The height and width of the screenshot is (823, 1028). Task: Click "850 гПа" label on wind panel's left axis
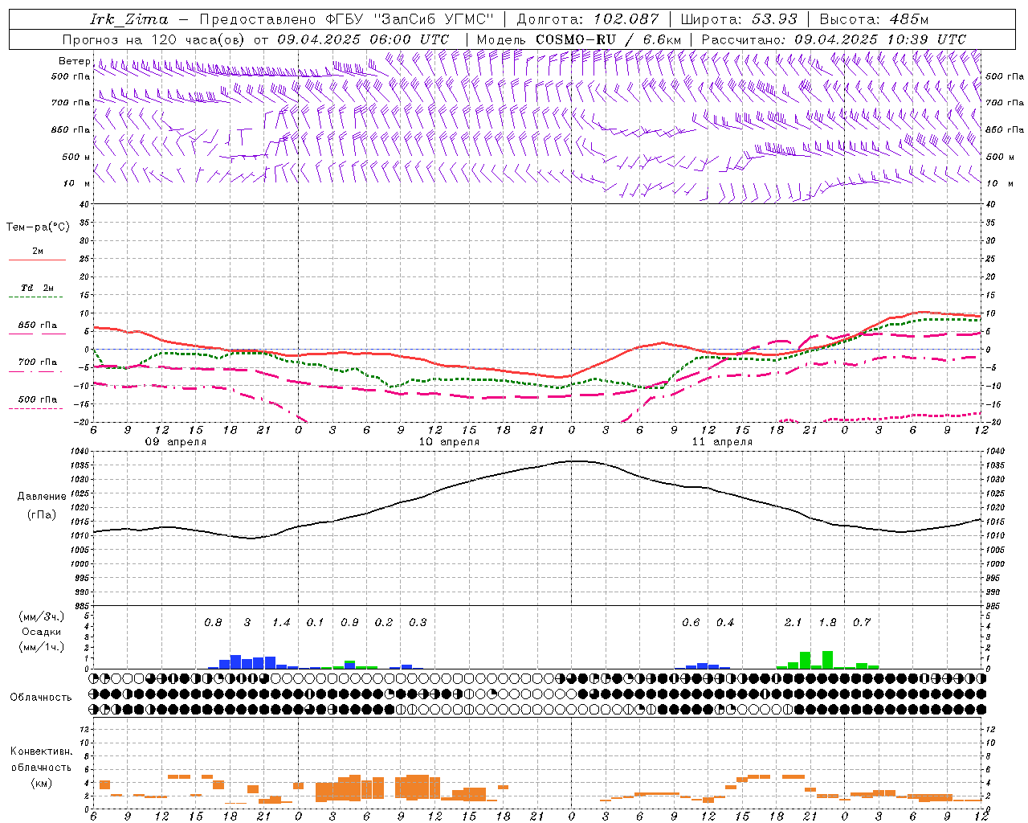coord(71,129)
